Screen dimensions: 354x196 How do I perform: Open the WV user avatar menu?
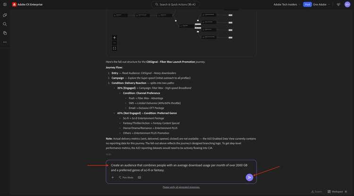(347, 4)
